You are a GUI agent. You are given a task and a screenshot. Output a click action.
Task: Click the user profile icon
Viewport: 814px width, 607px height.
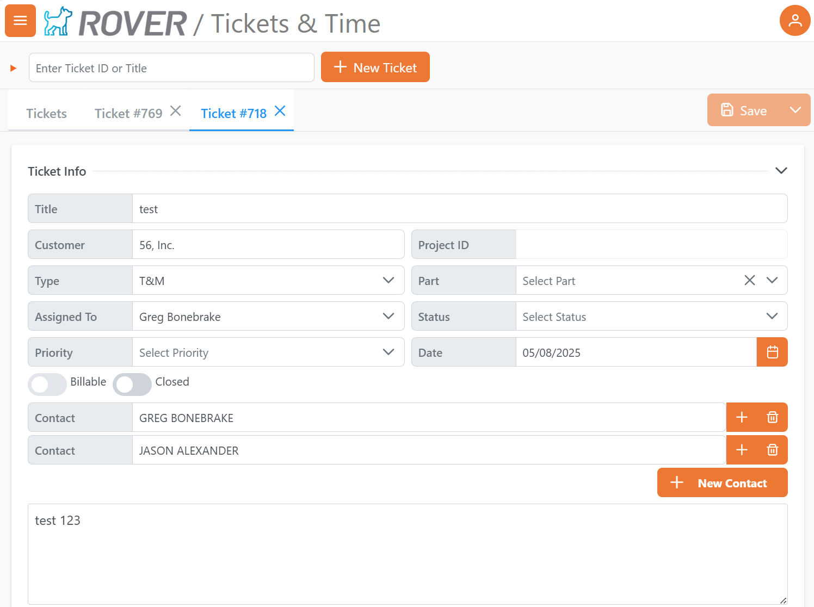[795, 20]
